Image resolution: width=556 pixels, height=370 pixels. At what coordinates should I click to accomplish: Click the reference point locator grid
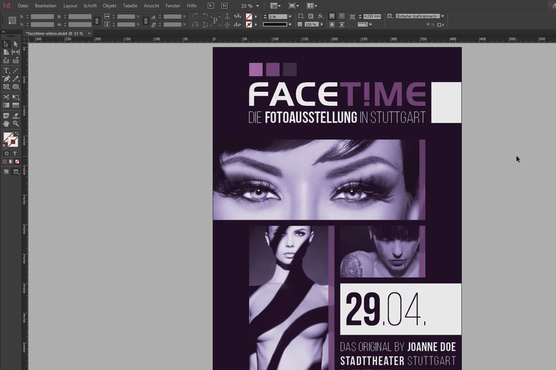pos(13,20)
